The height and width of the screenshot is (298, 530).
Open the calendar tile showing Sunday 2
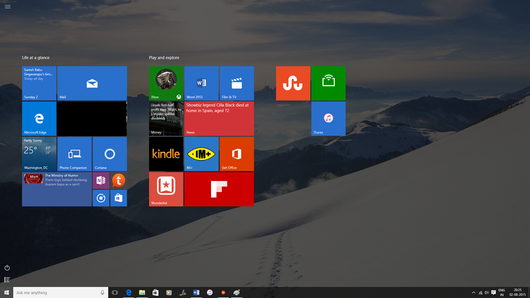39,83
